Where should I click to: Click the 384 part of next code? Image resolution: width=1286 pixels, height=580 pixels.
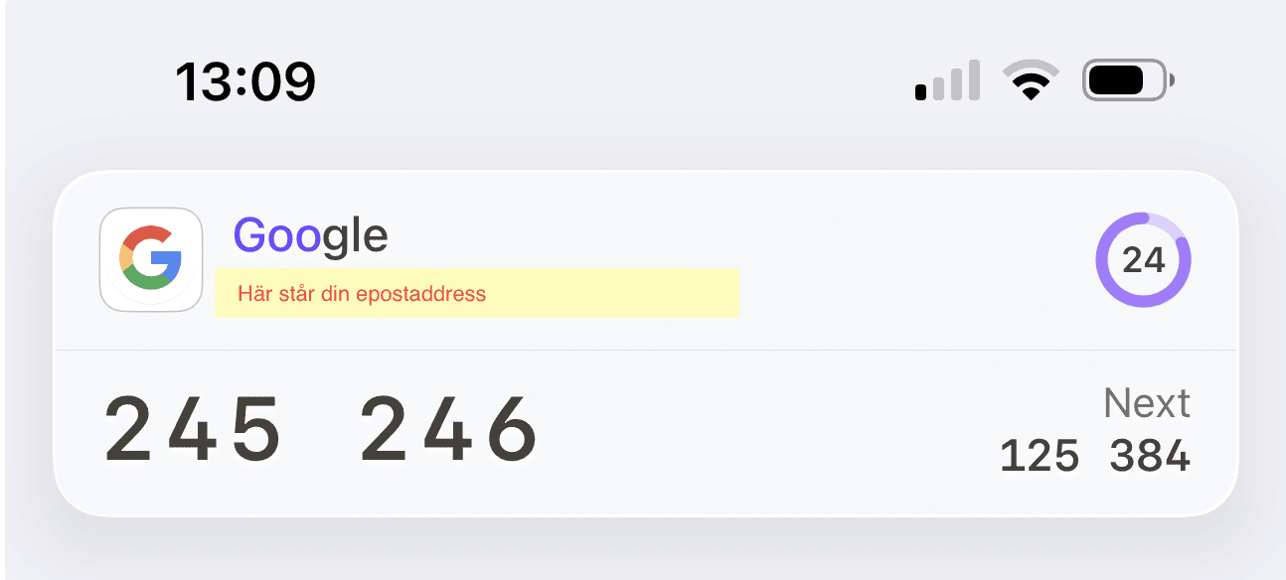1150,457
